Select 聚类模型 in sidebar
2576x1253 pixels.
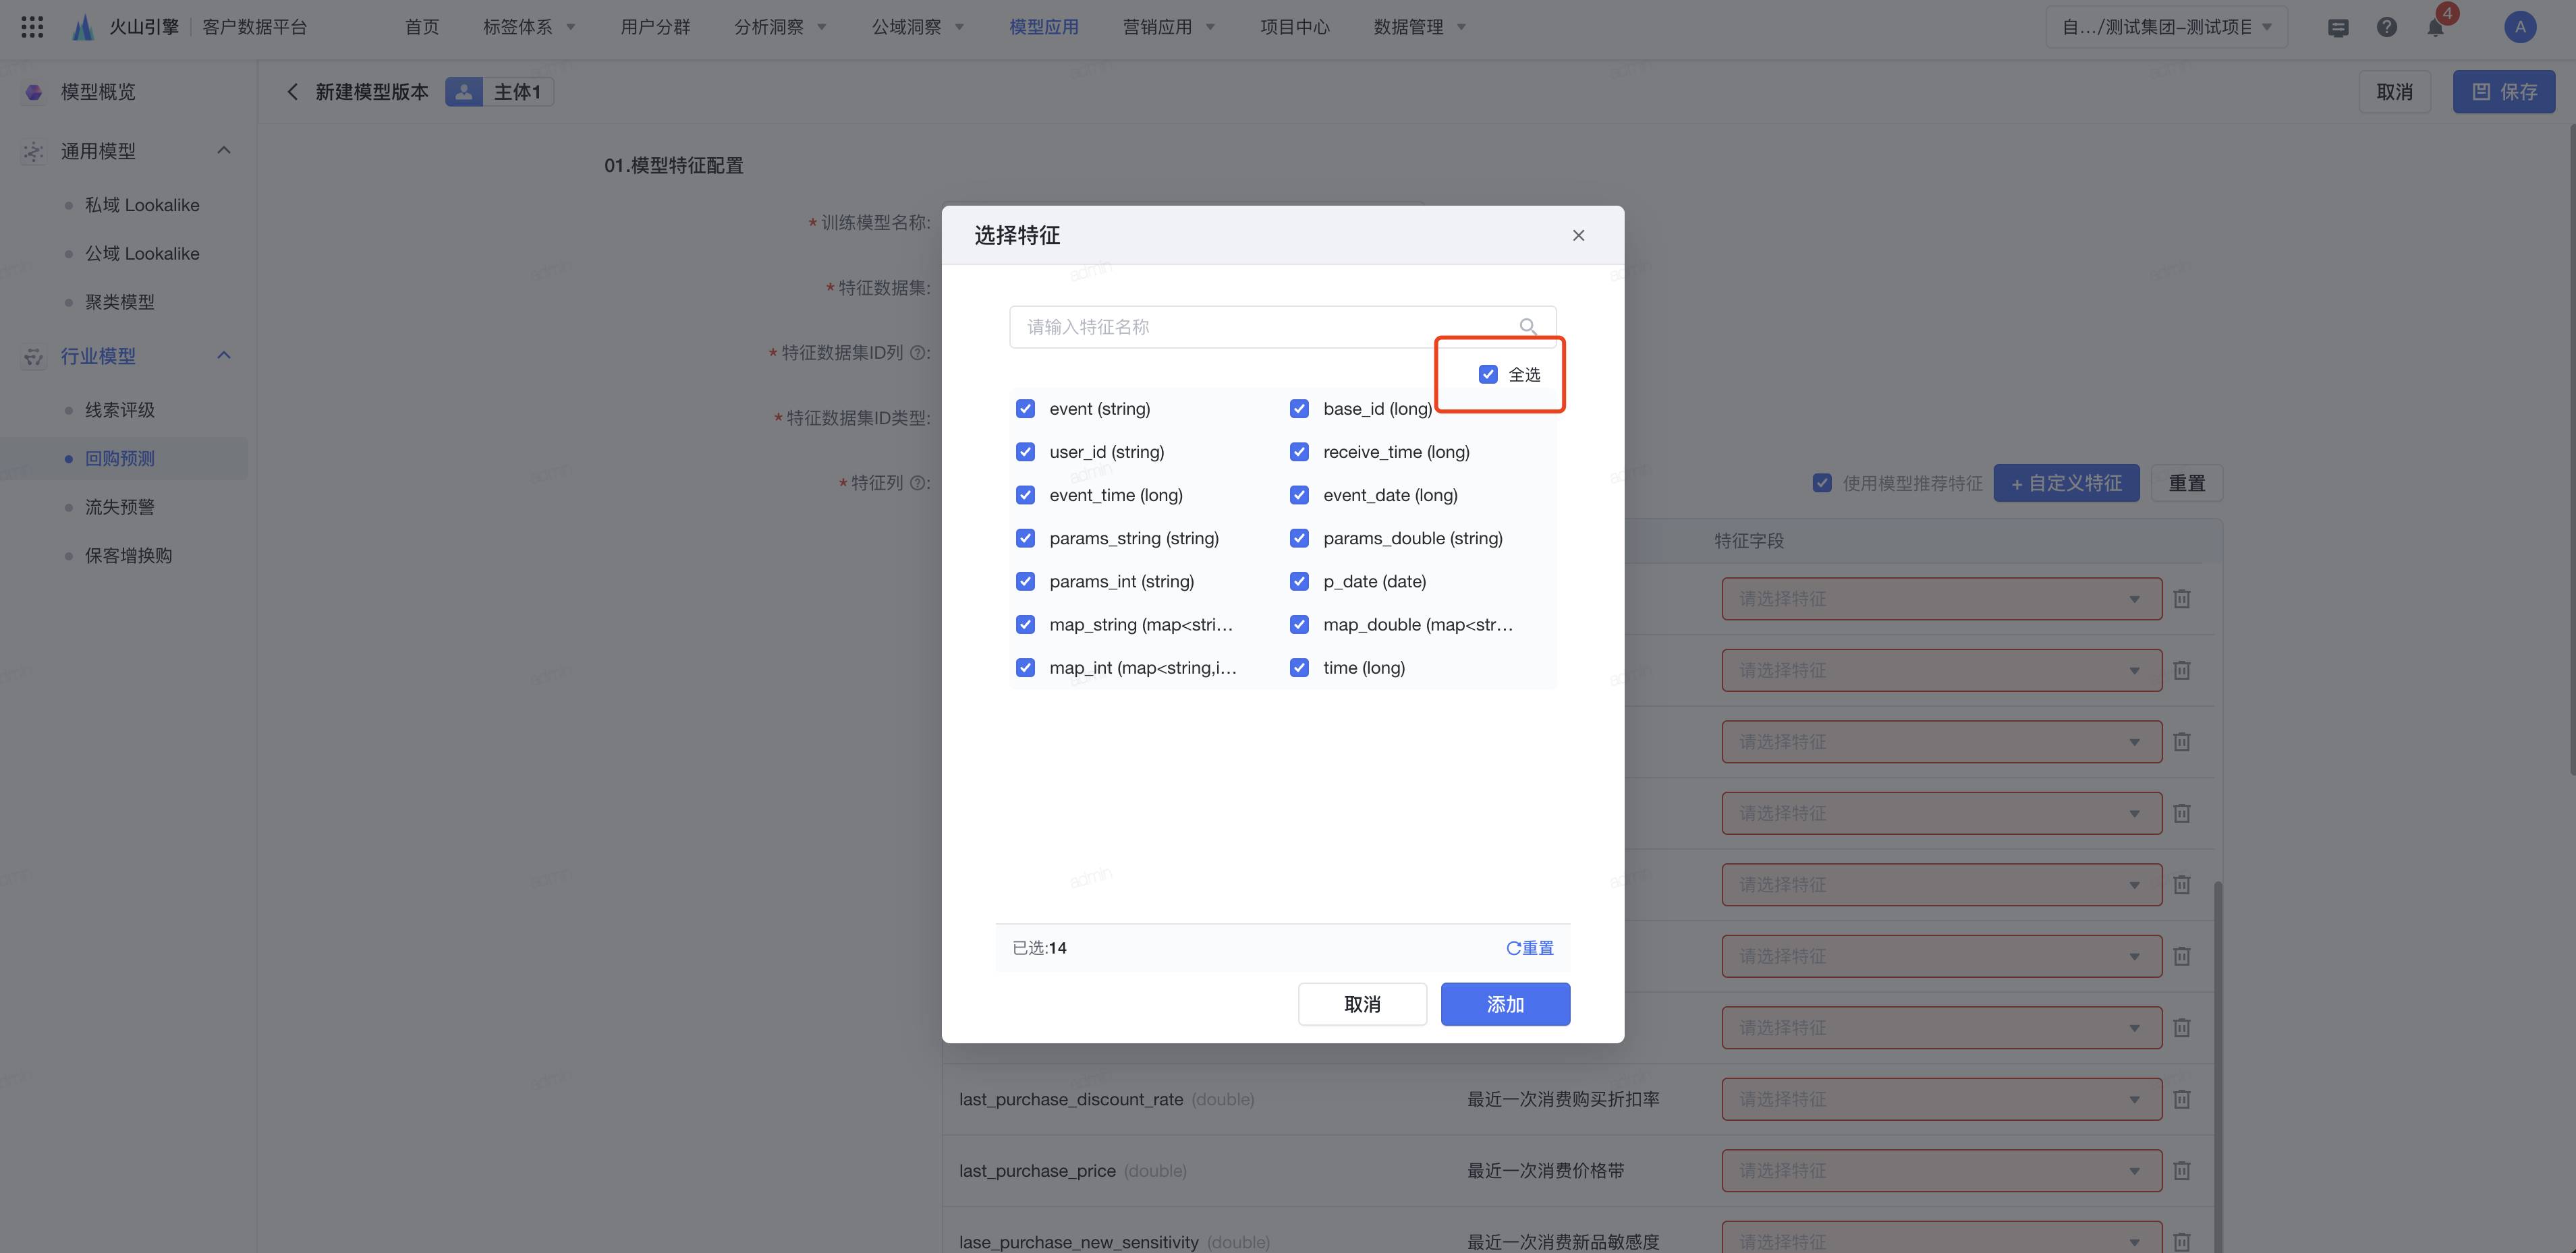[120, 301]
